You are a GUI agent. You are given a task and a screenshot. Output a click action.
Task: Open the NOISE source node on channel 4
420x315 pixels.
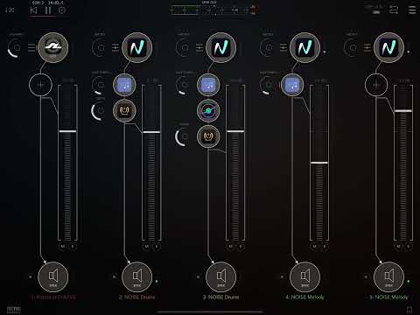304,47
